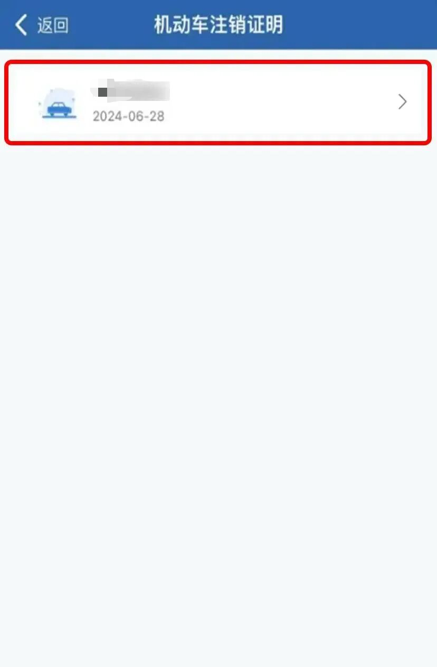437x667 pixels.
Task: Select the vehicle entry dated 2024-06-28
Action: click(x=218, y=103)
